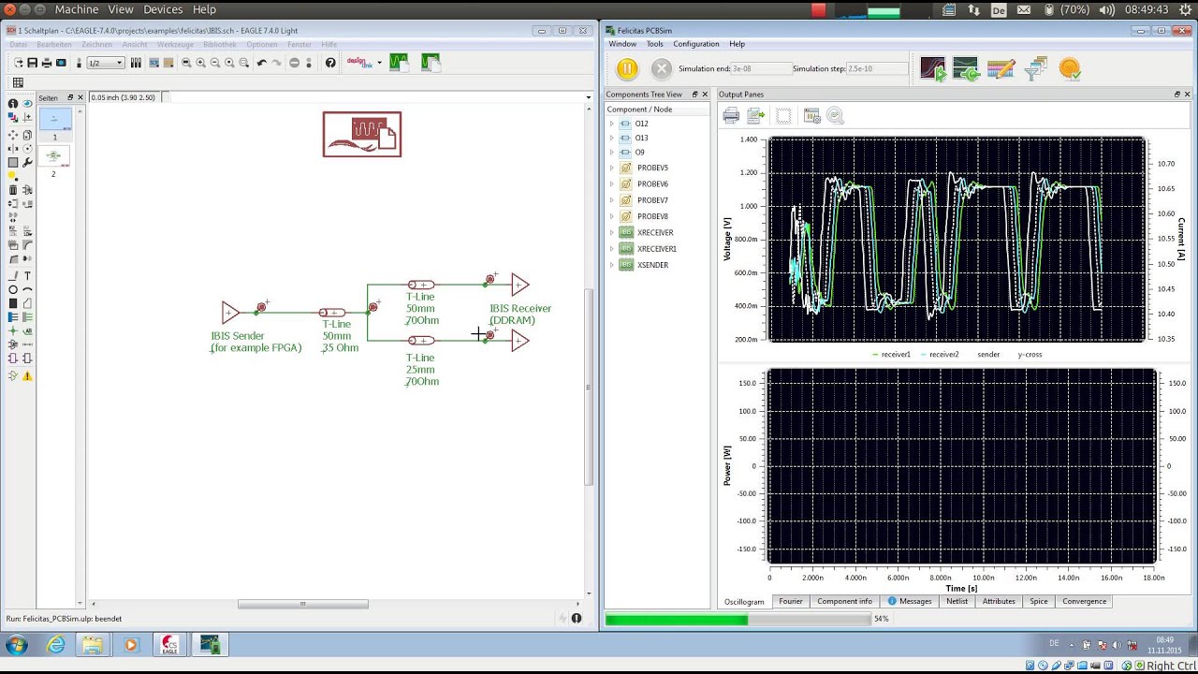
Task: Expand the PROBEV7 tree node
Action: (612, 200)
